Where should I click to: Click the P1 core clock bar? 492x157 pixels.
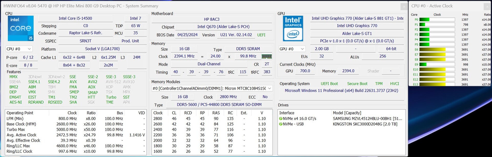[x=437, y=25]
